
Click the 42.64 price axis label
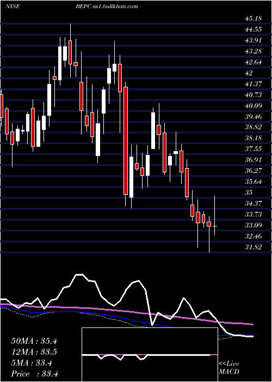(x=254, y=62)
